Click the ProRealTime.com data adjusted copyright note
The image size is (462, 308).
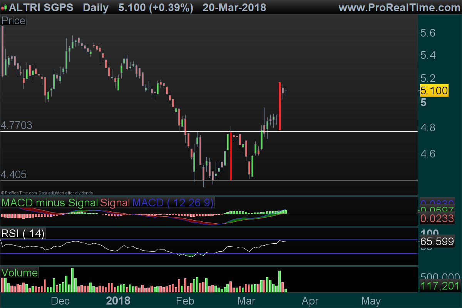[x=47, y=192]
